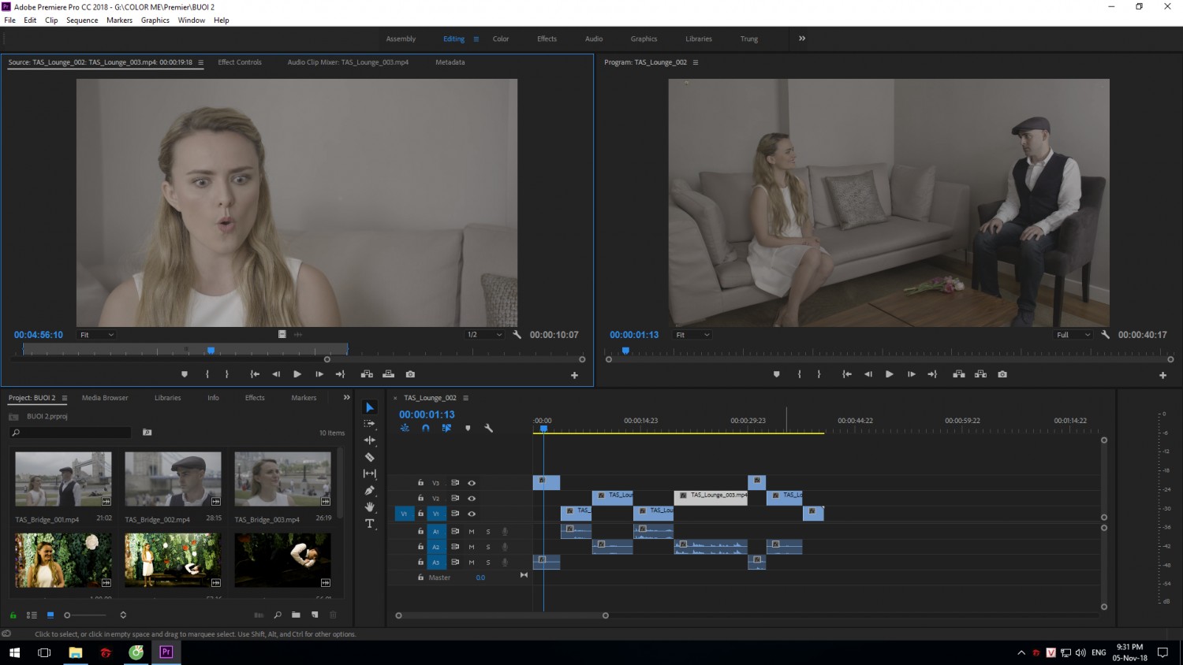Open Media Browser tab
The width and height of the screenshot is (1183, 665).
click(105, 398)
